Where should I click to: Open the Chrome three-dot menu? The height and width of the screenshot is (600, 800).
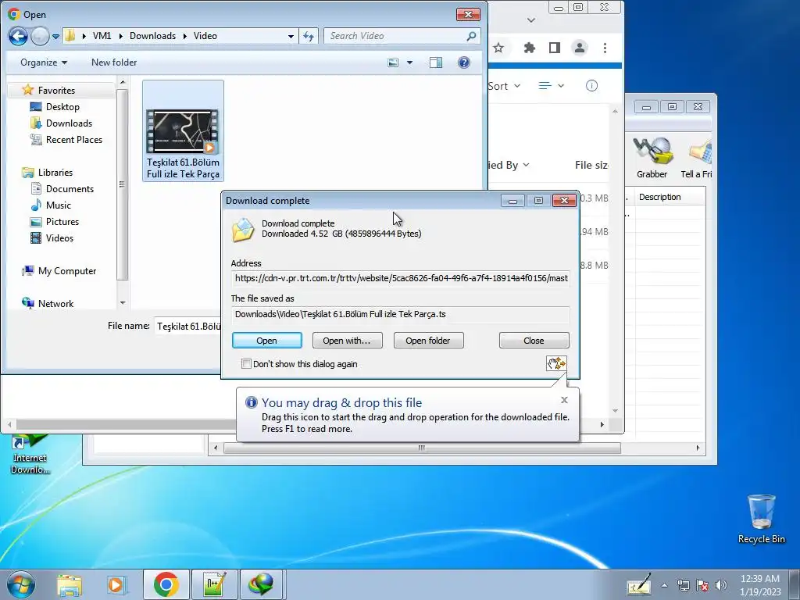(x=605, y=48)
